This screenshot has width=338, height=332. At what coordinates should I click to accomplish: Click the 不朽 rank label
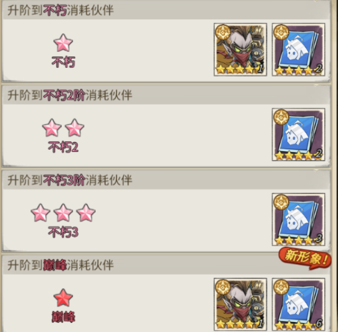click(x=64, y=62)
